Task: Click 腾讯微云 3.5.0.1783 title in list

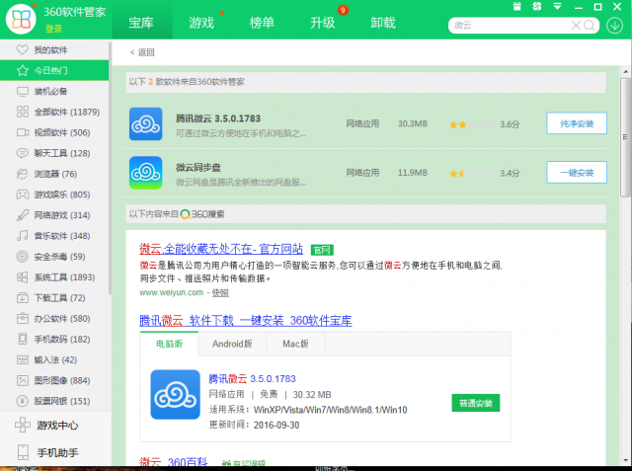Action: pyautogui.click(x=218, y=118)
